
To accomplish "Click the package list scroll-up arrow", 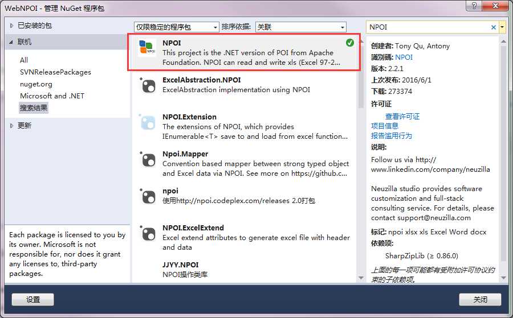I will coord(361,41).
